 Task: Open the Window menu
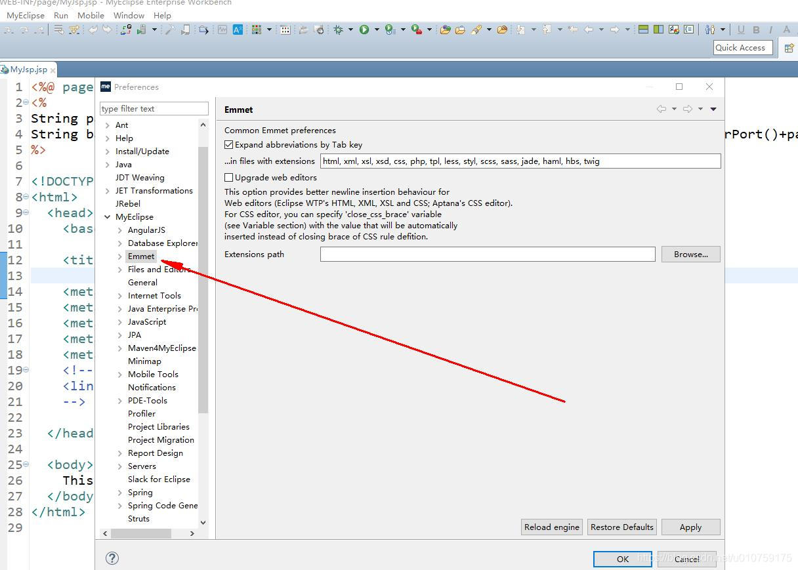pyautogui.click(x=129, y=15)
